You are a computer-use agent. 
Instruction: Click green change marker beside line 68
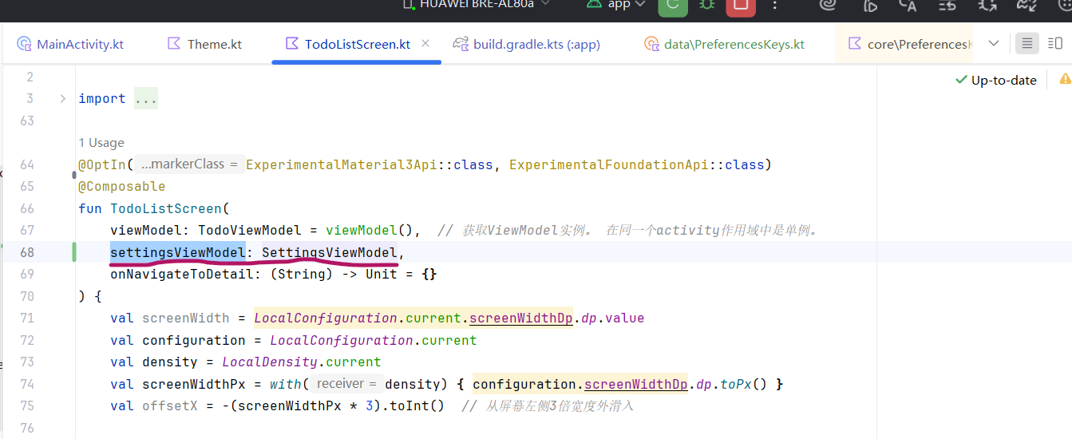[74, 252]
